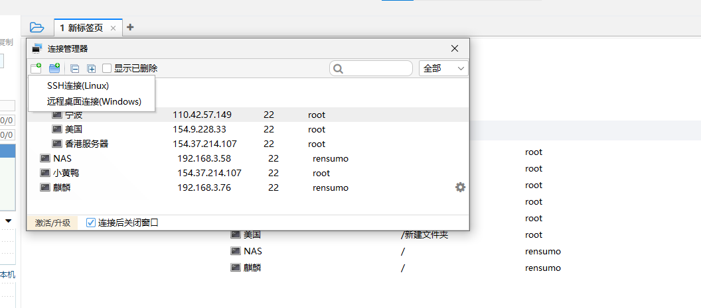The height and width of the screenshot is (308, 701).
Task: Click the terminal icon next to NAS
Action: tap(45, 158)
